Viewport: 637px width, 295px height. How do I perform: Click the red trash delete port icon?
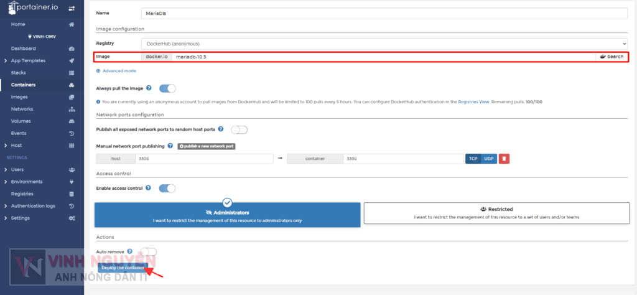pos(504,159)
